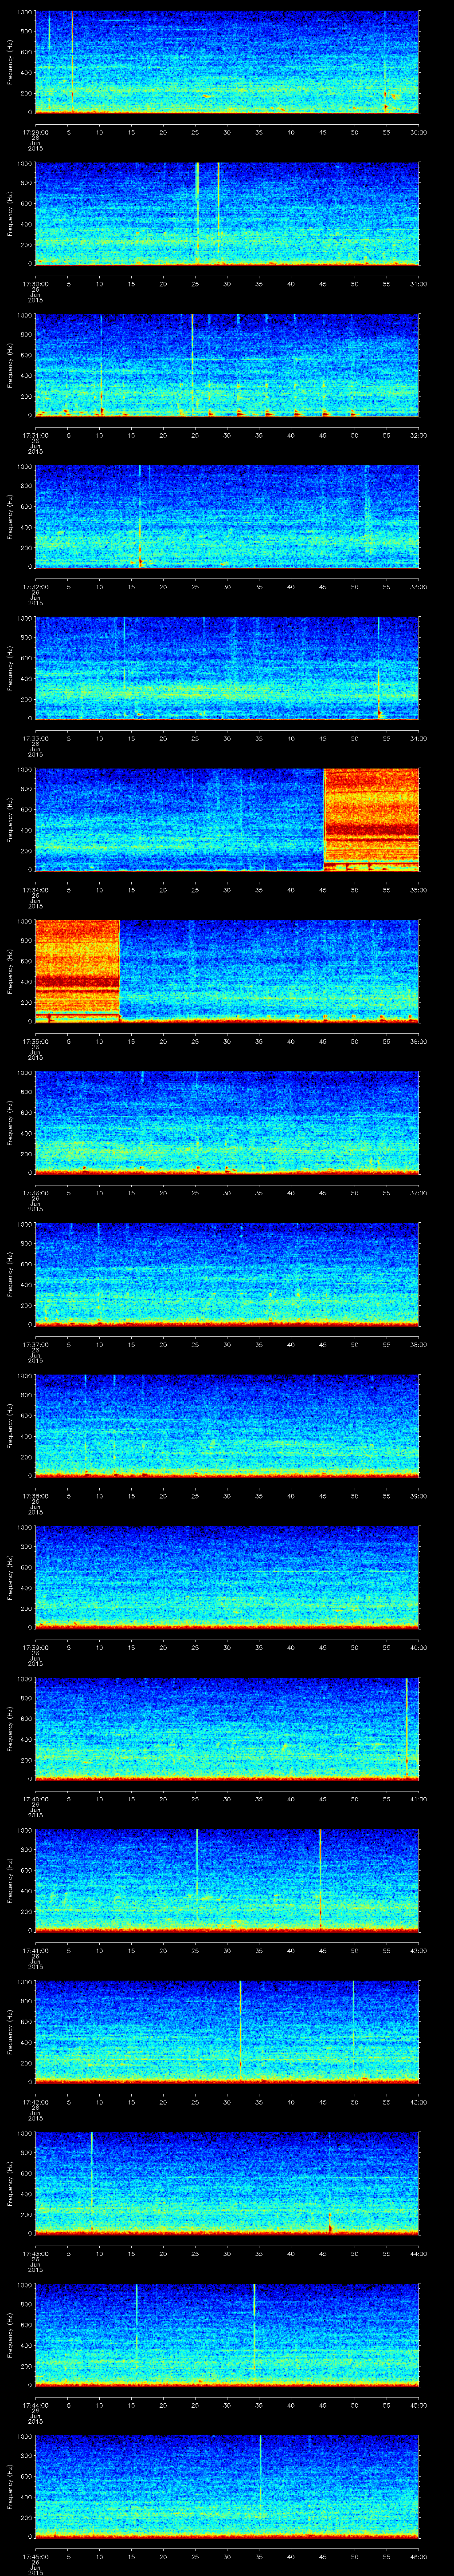Click the 17:38:00 start time label
Viewport: 454px width, 2576px height.
[35, 1495]
